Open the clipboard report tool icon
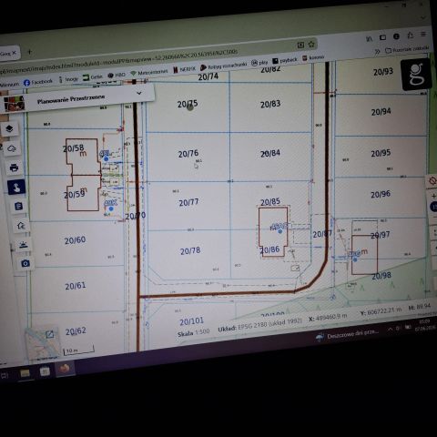437x437 pixels. pos(18,207)
